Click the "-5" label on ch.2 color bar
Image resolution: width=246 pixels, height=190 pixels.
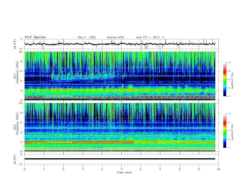point(229,131)
